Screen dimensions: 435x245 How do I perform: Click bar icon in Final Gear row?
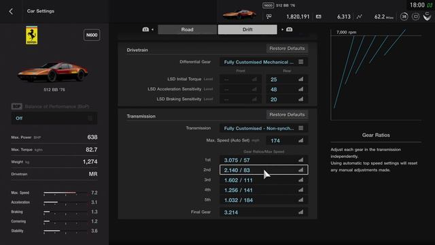click(x=300, y=212)
